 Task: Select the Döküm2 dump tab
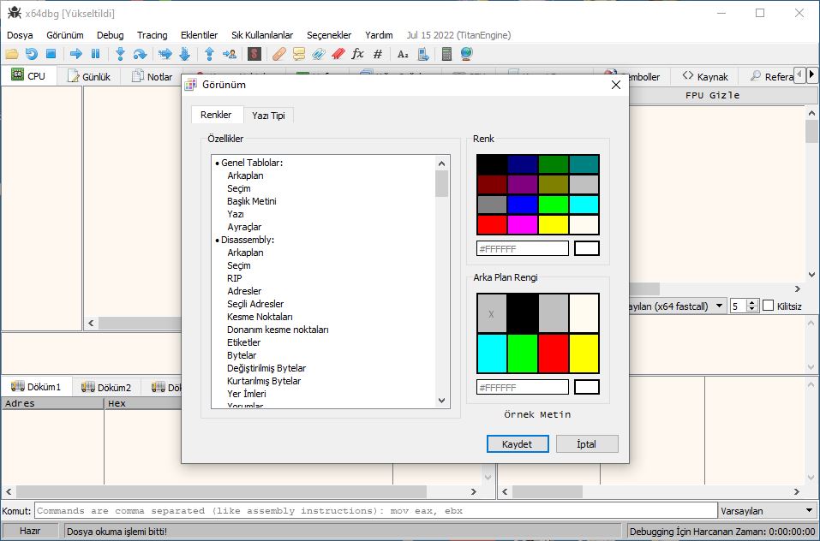(106, 387)
